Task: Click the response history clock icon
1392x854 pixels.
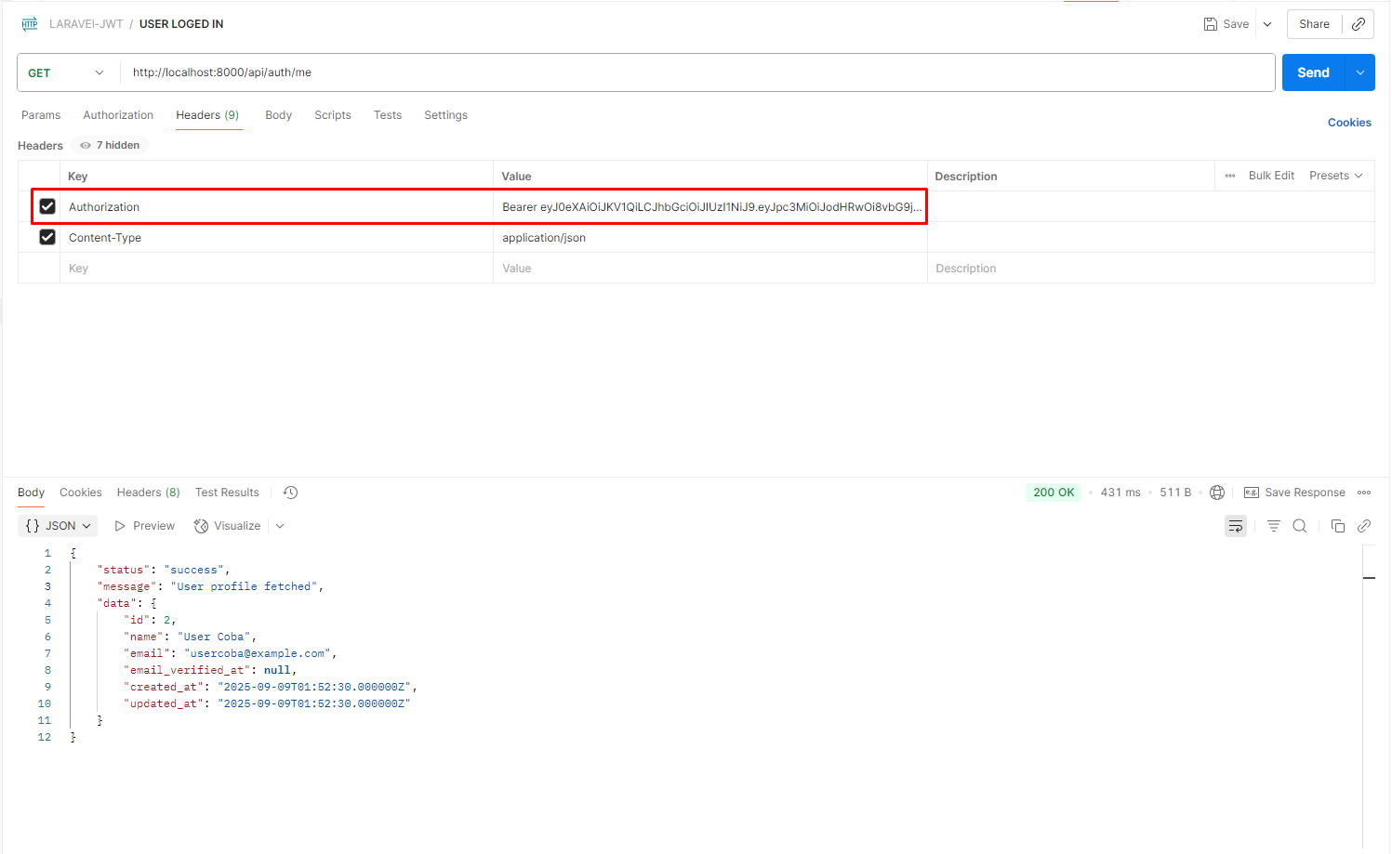Action: click(x=290, y=493)
